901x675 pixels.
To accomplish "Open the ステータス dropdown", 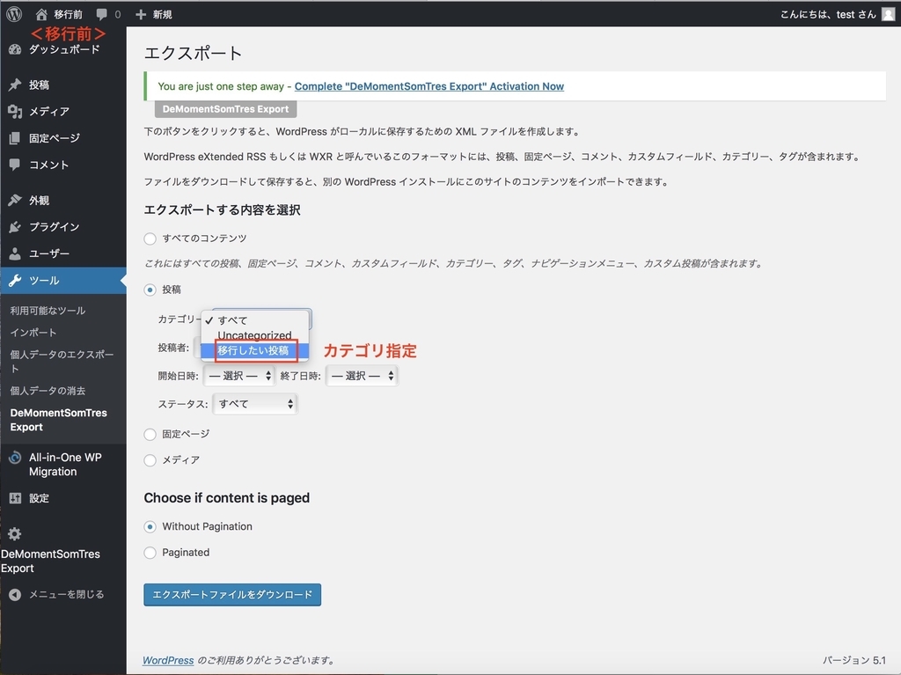I will tap(254, 404).
